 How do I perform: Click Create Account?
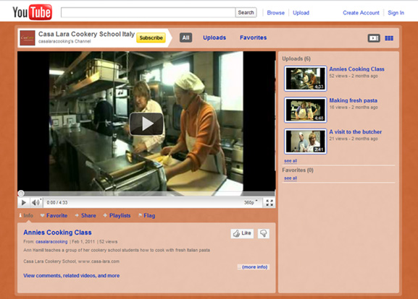[x=361, y=13]
